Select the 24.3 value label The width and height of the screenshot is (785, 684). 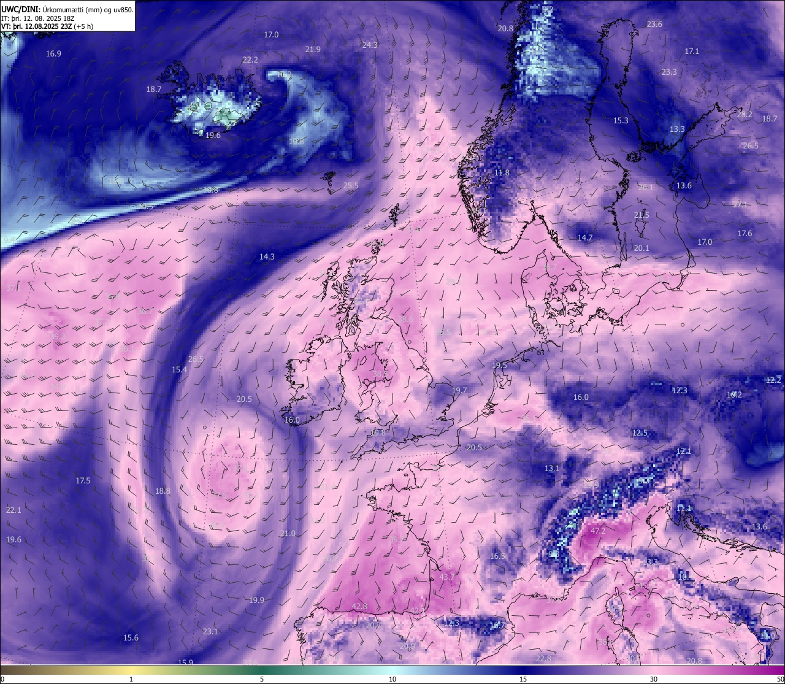click(x=370, y=45)
